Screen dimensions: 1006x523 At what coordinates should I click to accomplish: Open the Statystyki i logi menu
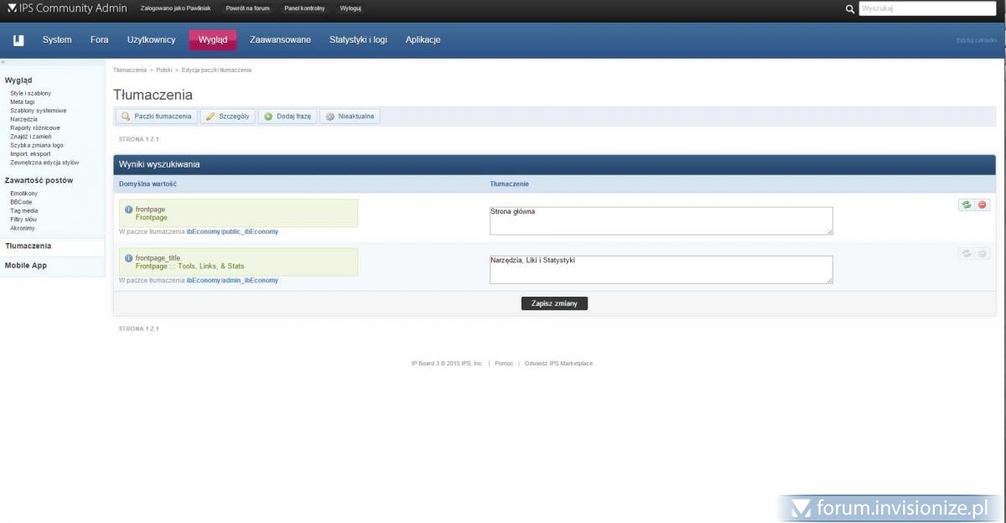click(x=358, y=39)
